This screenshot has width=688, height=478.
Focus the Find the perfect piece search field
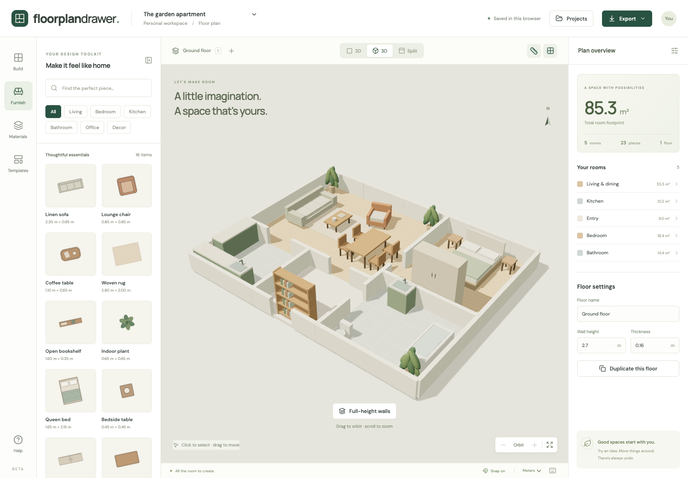point(98,88)
